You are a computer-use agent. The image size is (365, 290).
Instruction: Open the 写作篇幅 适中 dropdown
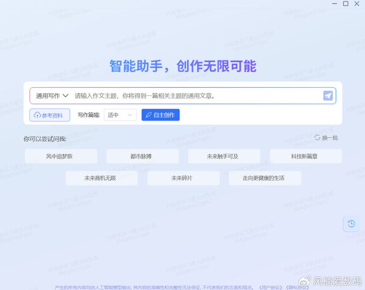coord(120,115)
